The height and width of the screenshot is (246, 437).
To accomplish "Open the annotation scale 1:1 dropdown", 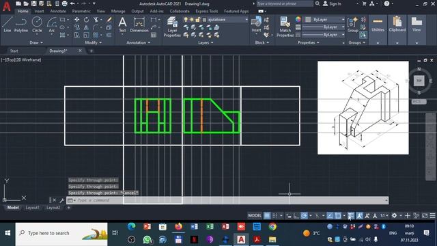I will click(384, 216).
